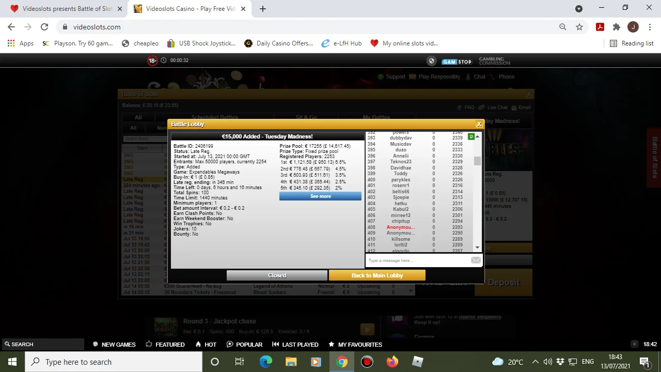
Task: Select the red Anonymous player row 408
Action: [401, 227]
